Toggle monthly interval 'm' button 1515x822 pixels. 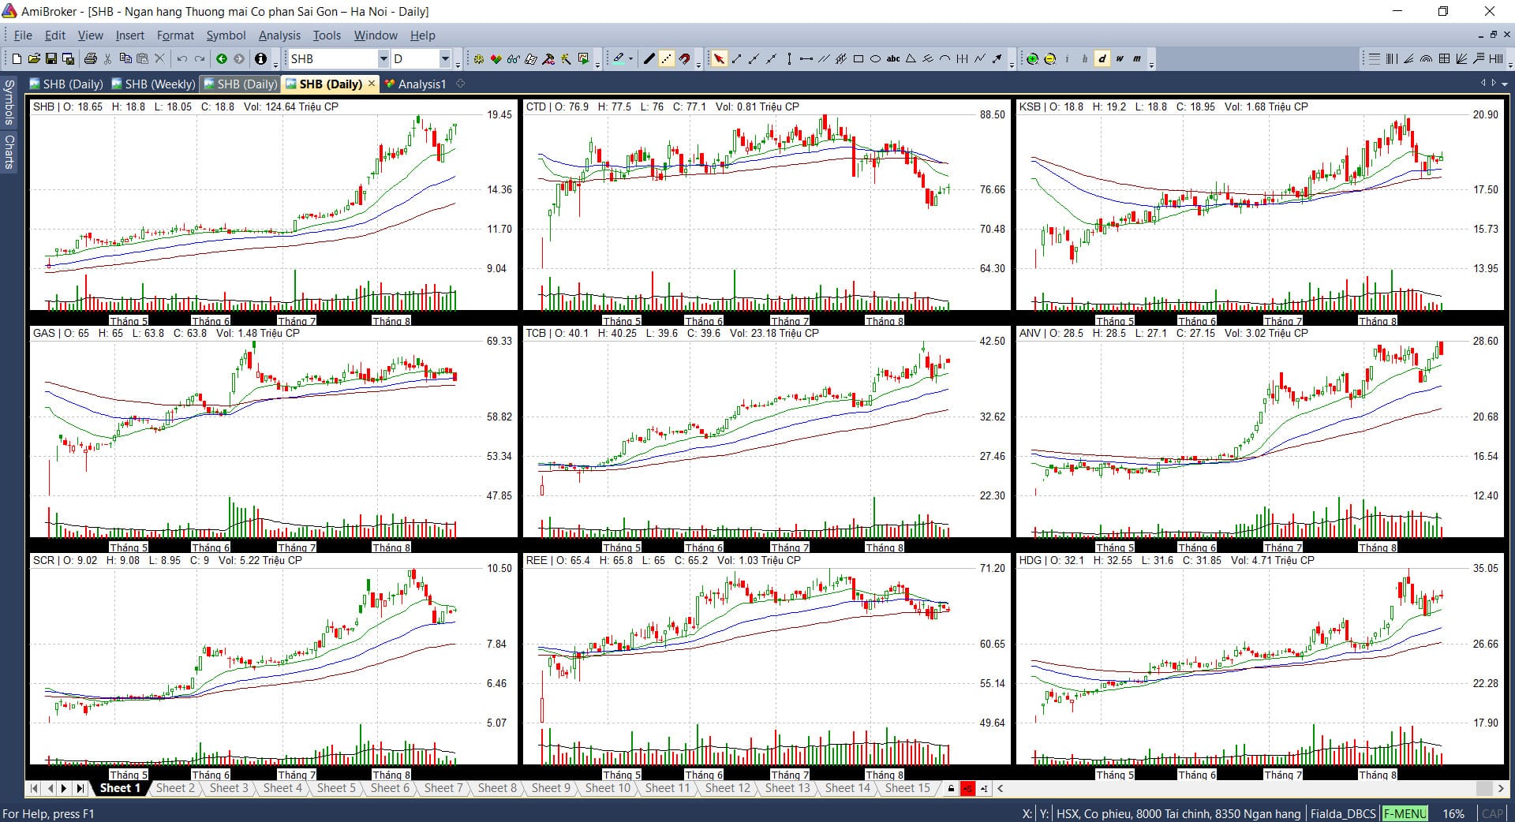[1136, 59]
